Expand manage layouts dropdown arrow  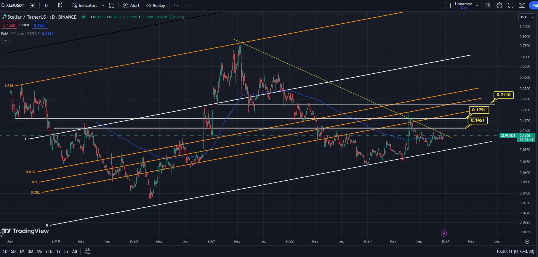477,5
